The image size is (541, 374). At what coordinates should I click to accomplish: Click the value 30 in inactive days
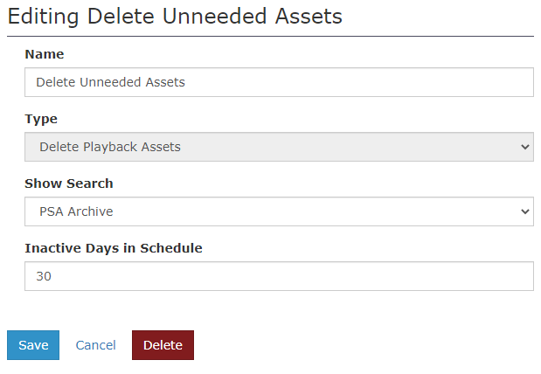coord(44,276)
